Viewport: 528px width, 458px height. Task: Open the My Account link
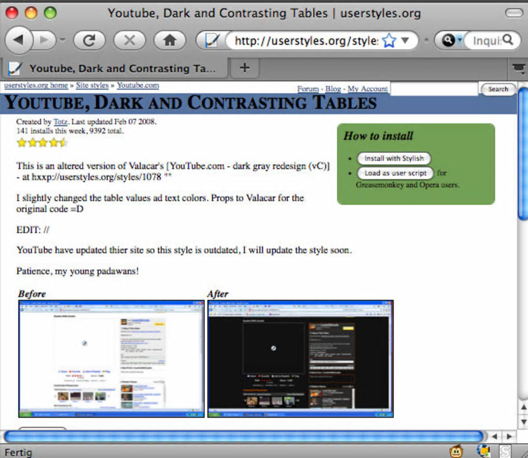pos(368,89)
